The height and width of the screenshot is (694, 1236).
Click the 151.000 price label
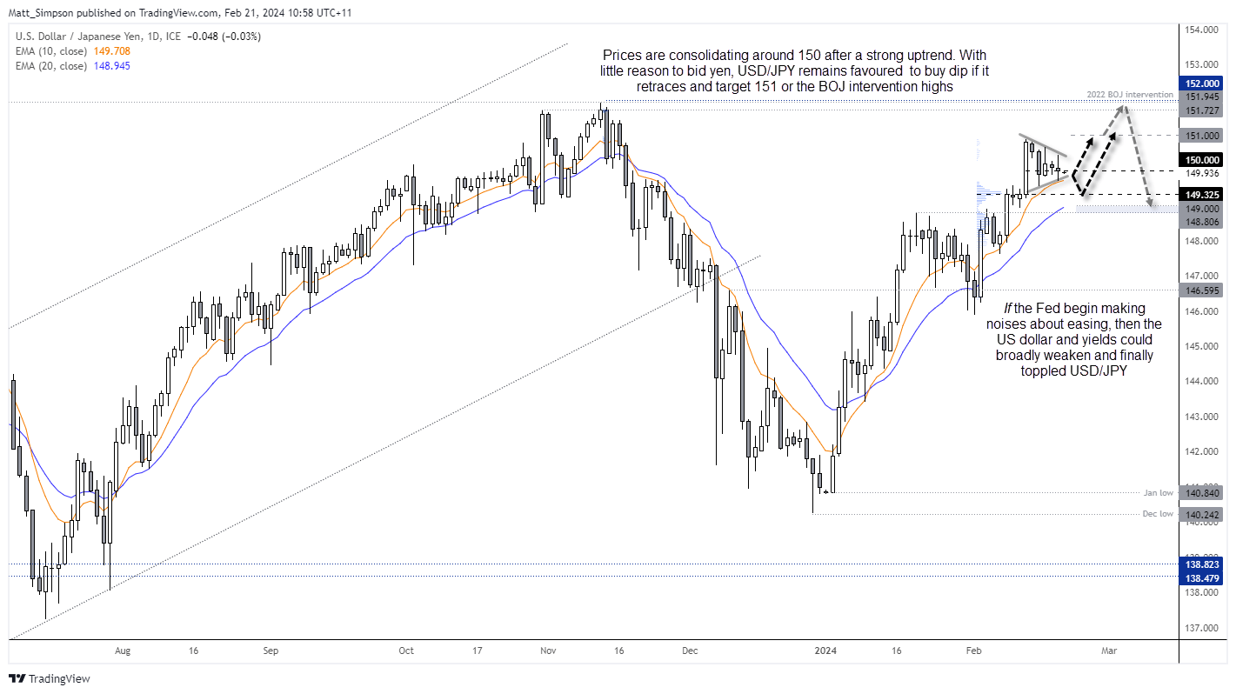pyautogui.click(x=1201, y=135)
